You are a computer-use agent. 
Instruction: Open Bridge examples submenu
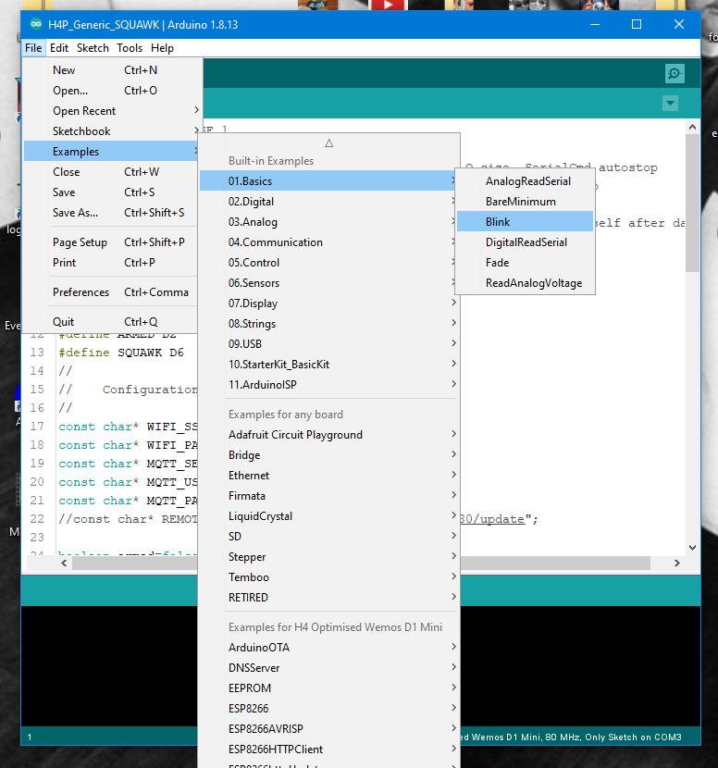pos(329,455)
